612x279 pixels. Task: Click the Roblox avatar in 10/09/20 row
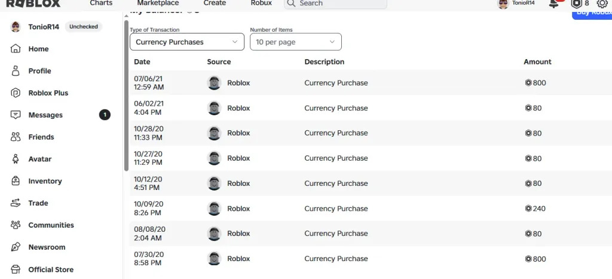(215, 209)
